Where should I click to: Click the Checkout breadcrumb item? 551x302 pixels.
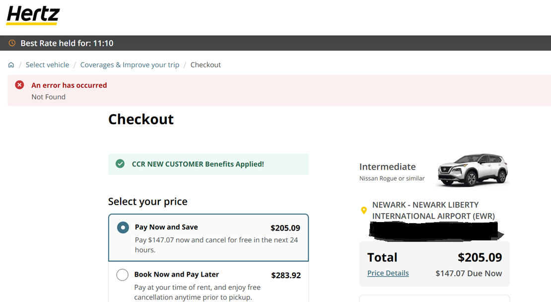click(206, 65)
